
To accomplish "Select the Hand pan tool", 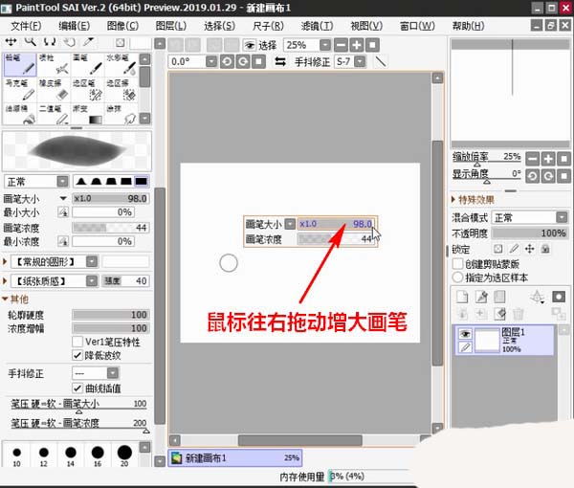I will [x=69, y=42].
